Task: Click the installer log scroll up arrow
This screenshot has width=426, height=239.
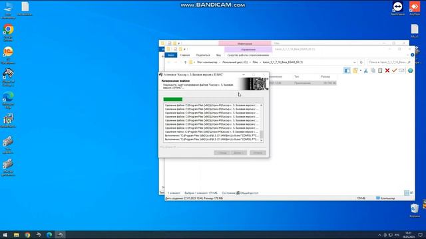Action: (262, 105)
